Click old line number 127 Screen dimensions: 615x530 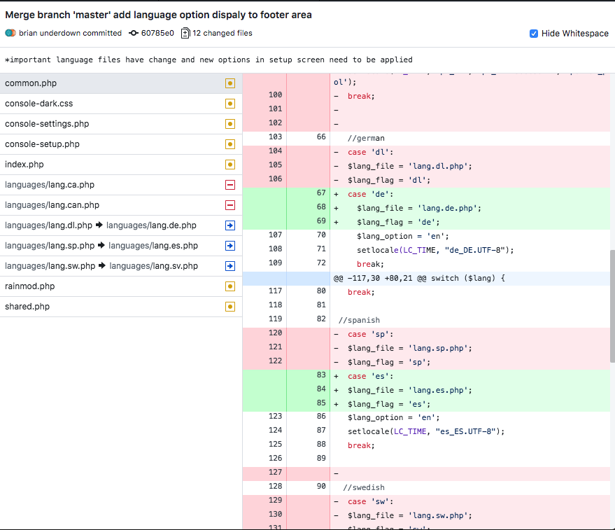tap(275, 473)
